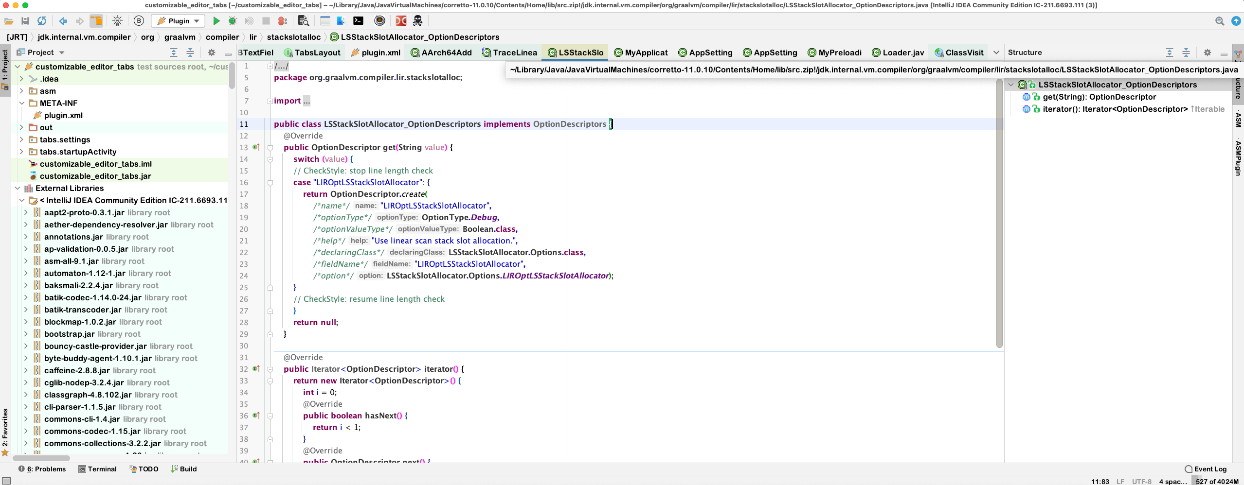Switch to the AArch64Add editor tab
This screenshot has height=485, width=1244.
point(441,52)
